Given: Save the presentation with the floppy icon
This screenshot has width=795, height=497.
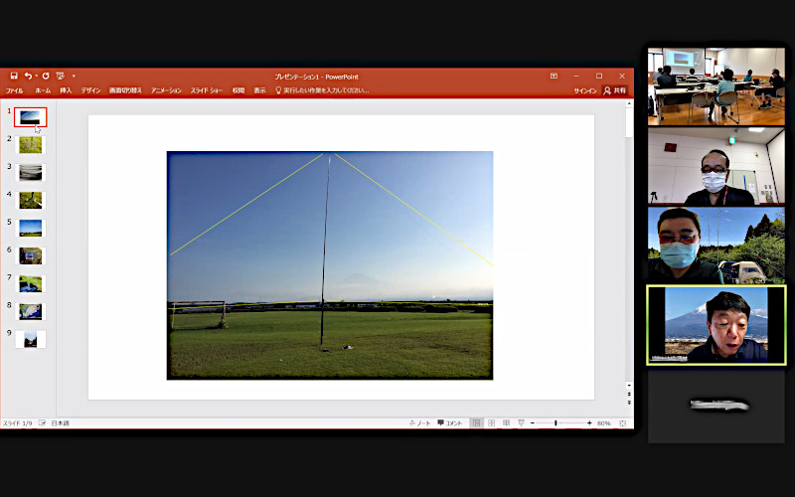Looking at the screenshot, I should pyautogui.click(x=14, y=76).
